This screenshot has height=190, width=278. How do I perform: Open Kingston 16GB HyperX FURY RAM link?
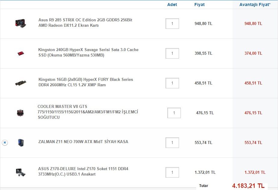click(85, 82)
